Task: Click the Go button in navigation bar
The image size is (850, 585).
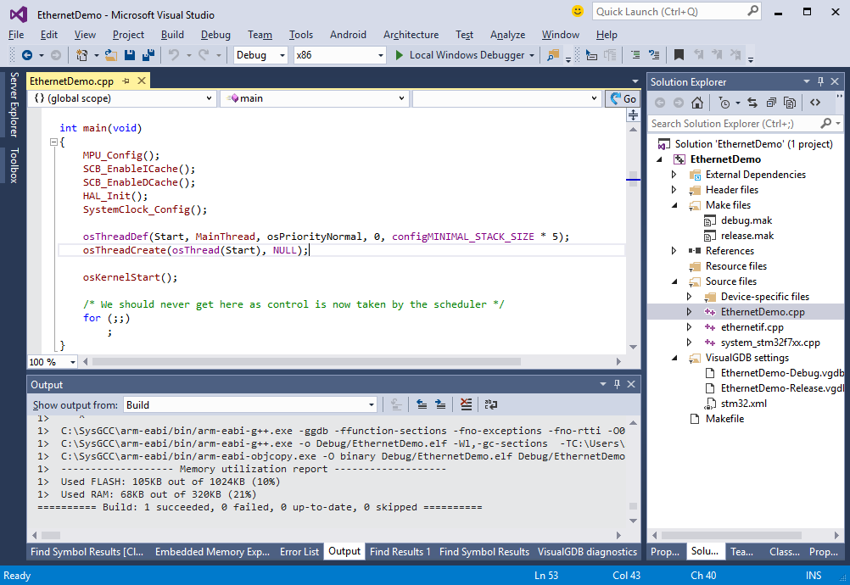Action: pos(623,98)
